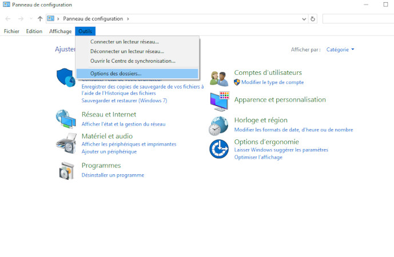Viewport: 394px width, 257px height.
Task: Click Désinstaller un programme link
Action: pos(113,175)
